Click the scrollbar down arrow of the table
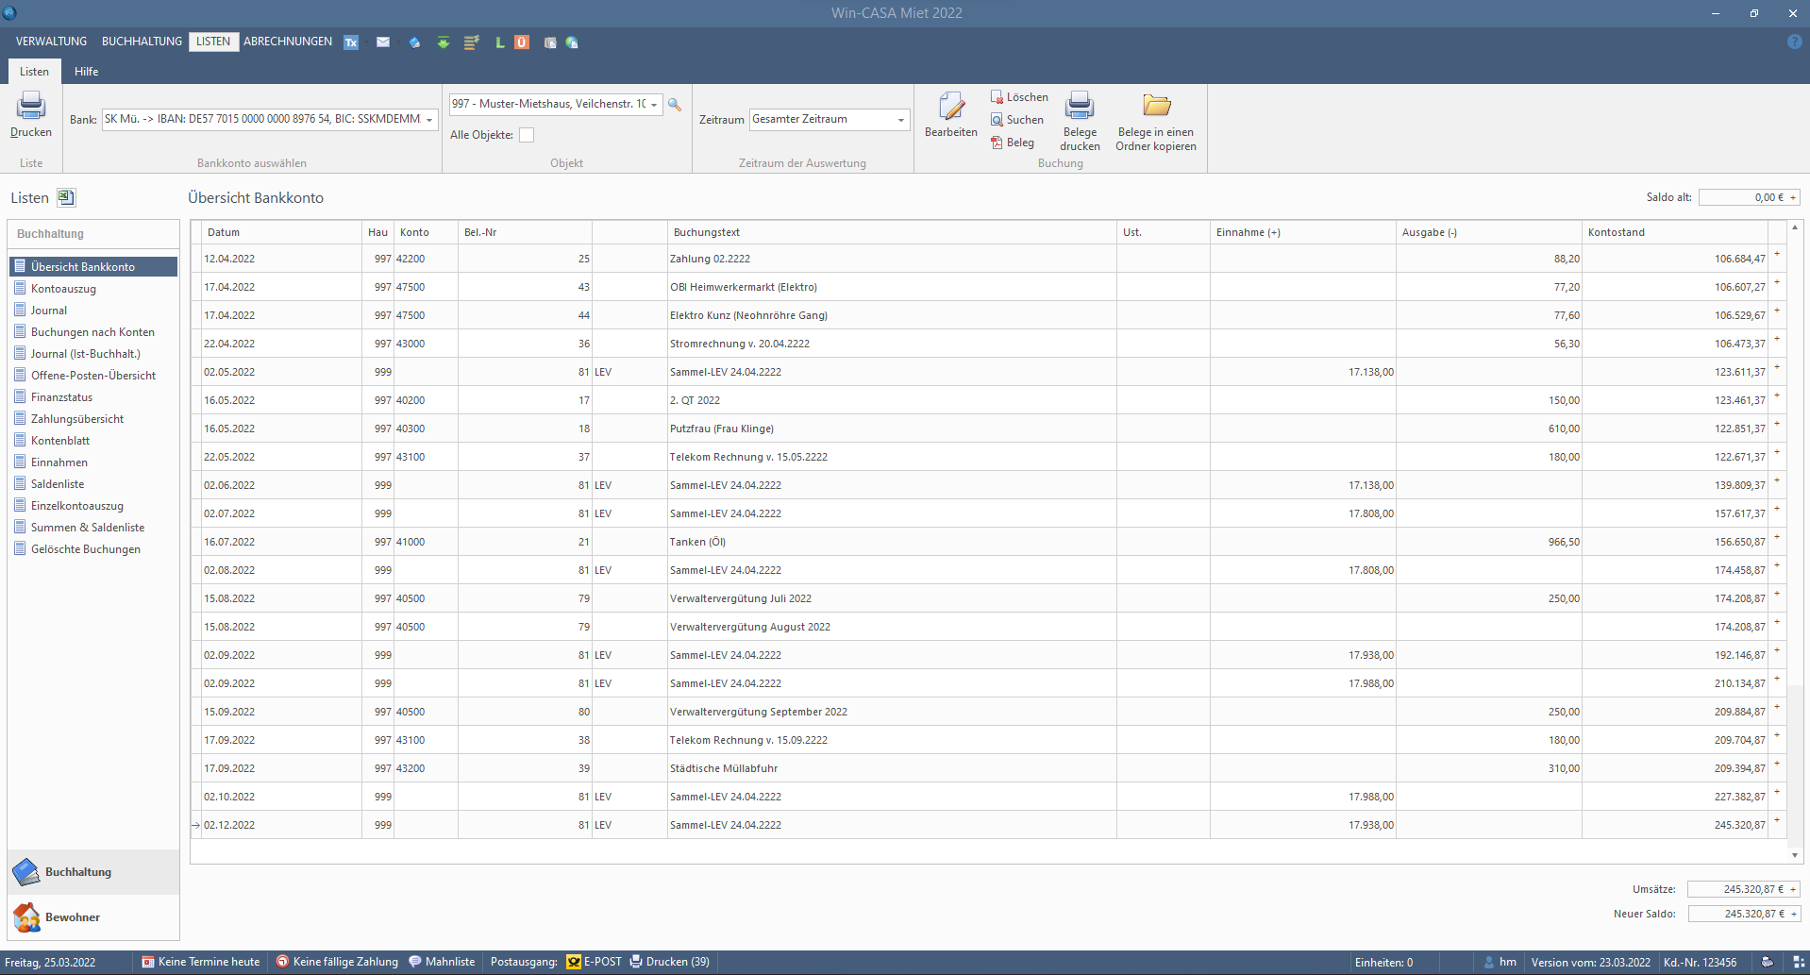 point(1794,855)
